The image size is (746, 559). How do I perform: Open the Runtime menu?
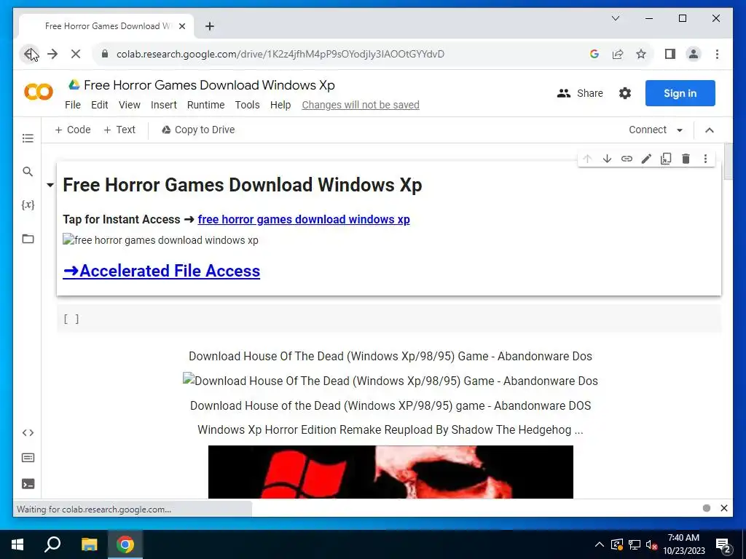205,105
